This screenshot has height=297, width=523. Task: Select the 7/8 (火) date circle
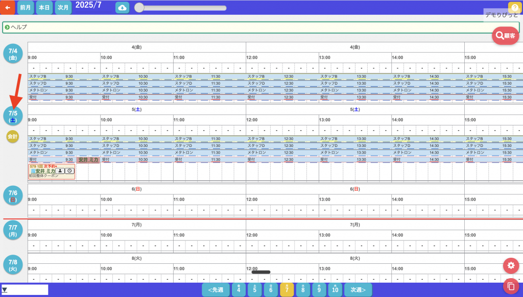click(x=13, y=265)
